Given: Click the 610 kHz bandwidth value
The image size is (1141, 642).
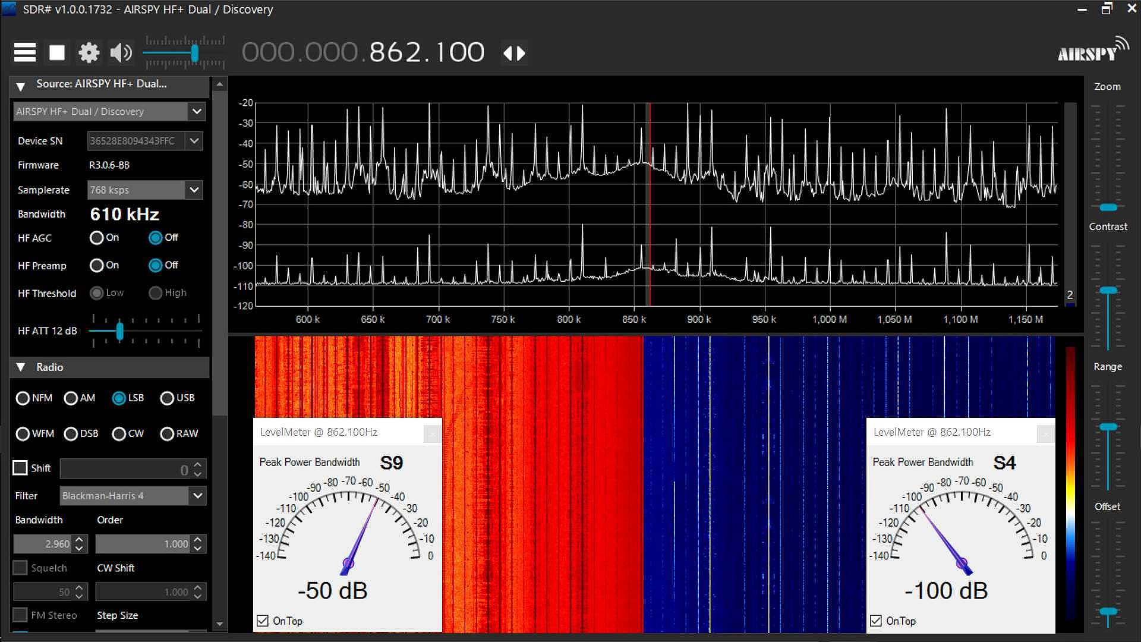Looking at the screenshot, I should (125, 214).
